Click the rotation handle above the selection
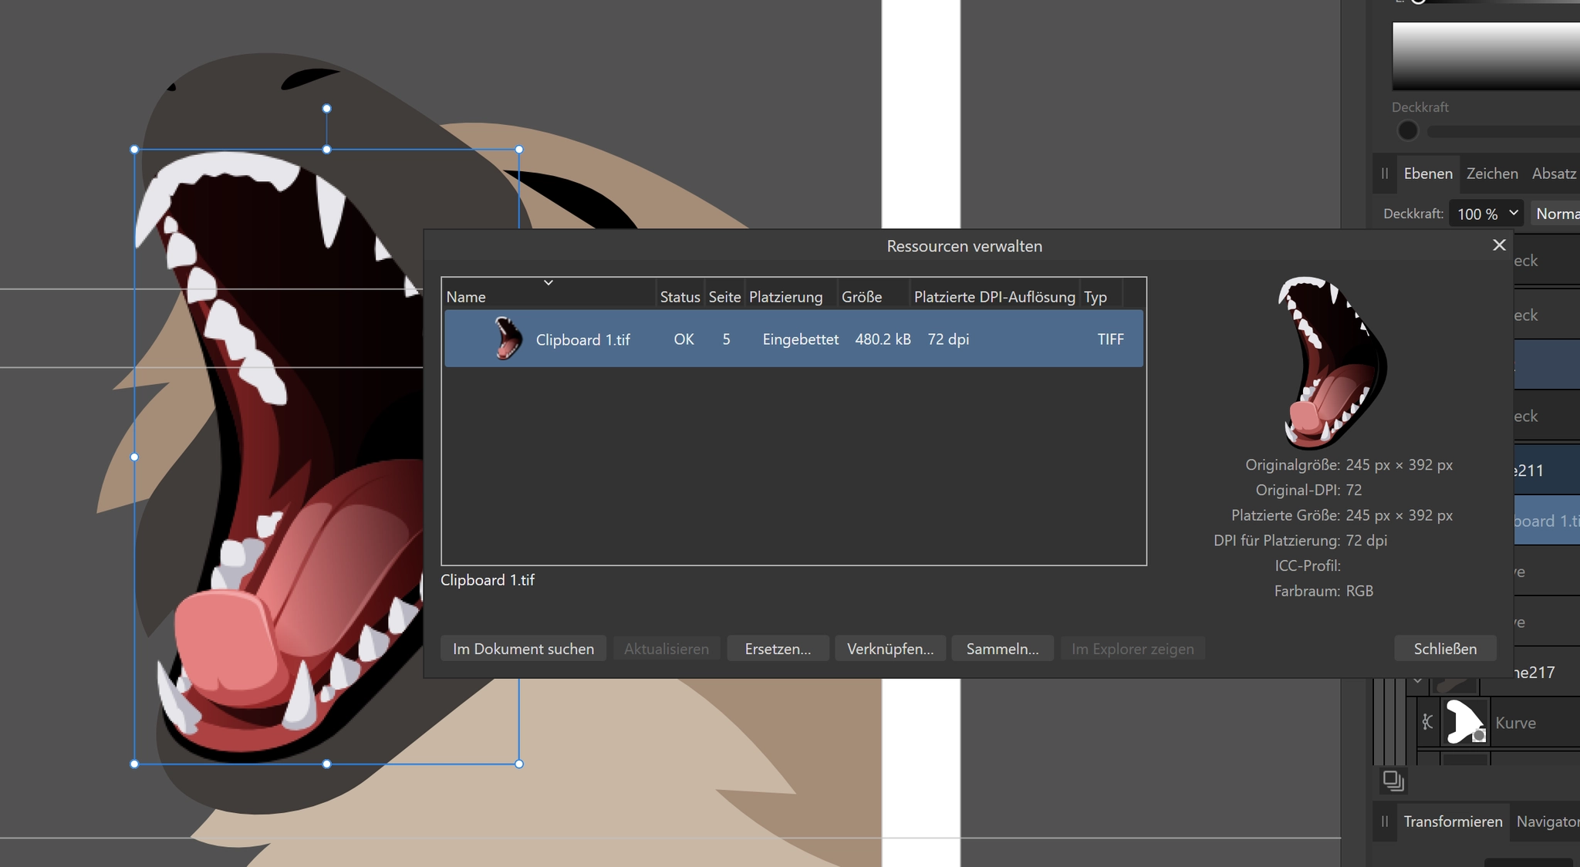The image size is (1580, 867). point(327,109)
